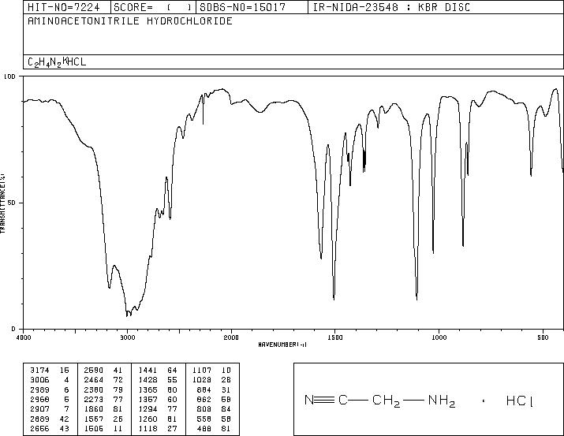Click transmittance value 72 beside 2464
Image resolution: width=564 pixels, height=436 pixels.
click(118, 380)
